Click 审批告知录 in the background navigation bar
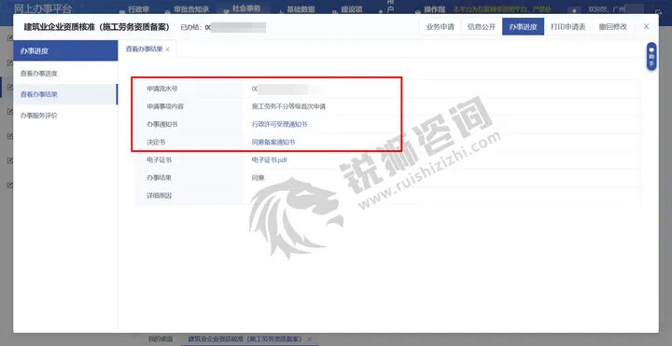672x346 pixels. click(x=191, y=9)
